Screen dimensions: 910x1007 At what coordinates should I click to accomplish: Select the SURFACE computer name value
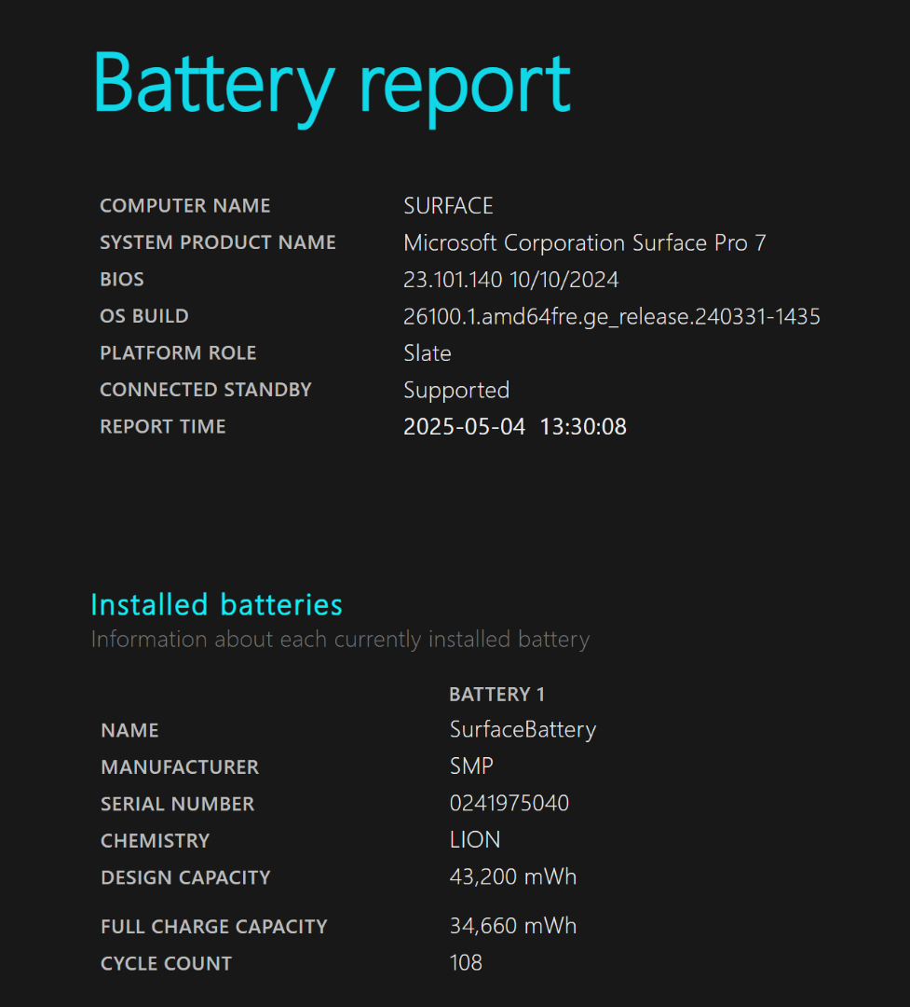click(x=448, y=205)
